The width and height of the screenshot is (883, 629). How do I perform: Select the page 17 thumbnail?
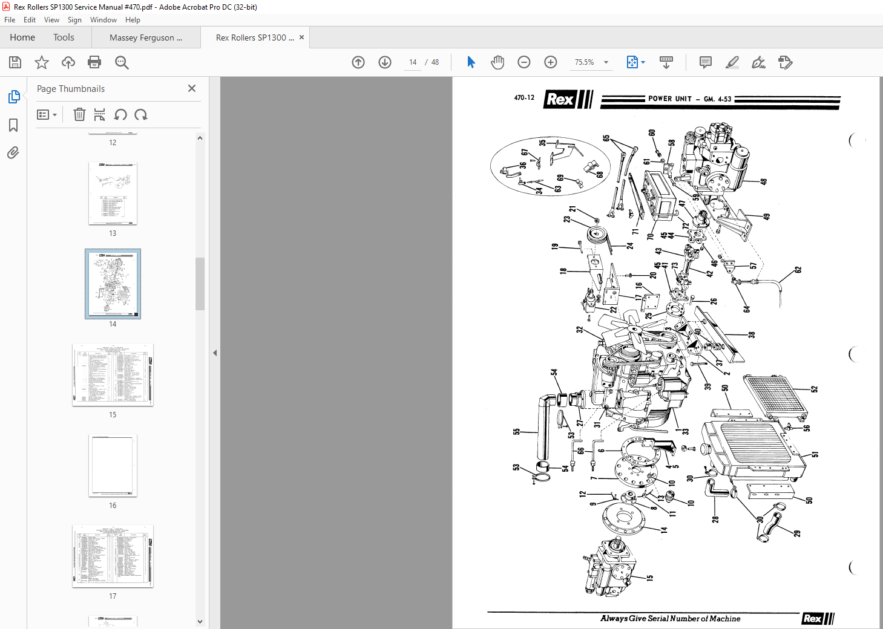coord(113,556)
